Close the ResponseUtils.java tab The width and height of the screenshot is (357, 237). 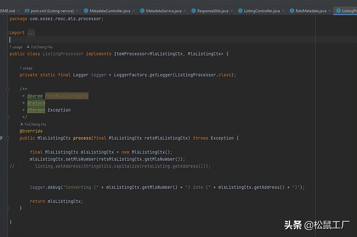[x=232, y=11]
